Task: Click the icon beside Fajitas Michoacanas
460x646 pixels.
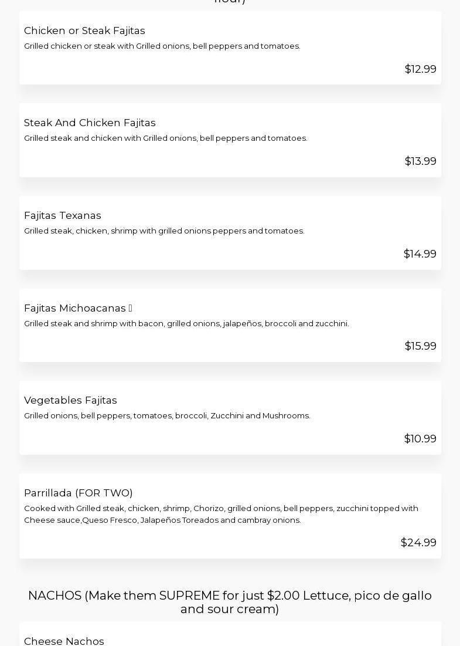Action: [130, 309]
